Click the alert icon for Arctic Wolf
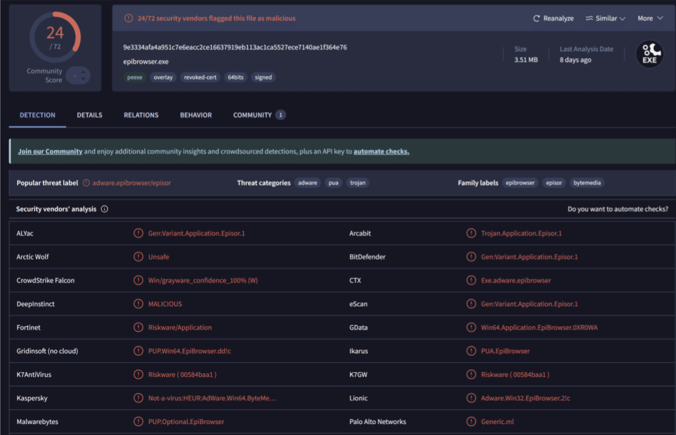676x435 pixels. 138,257
